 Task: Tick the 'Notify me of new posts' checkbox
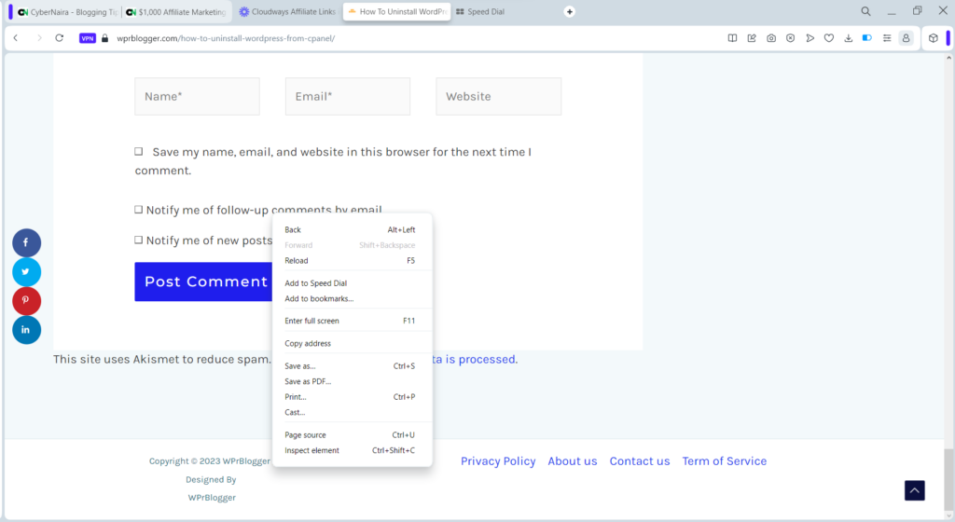[x=138, y=240]
